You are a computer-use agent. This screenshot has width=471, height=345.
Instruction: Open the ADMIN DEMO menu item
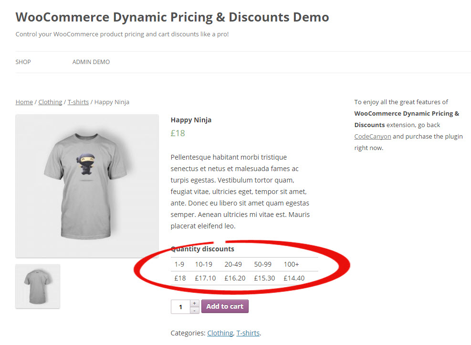pos(91,62)
